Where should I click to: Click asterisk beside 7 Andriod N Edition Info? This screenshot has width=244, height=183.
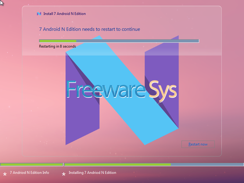coord(5,174)
